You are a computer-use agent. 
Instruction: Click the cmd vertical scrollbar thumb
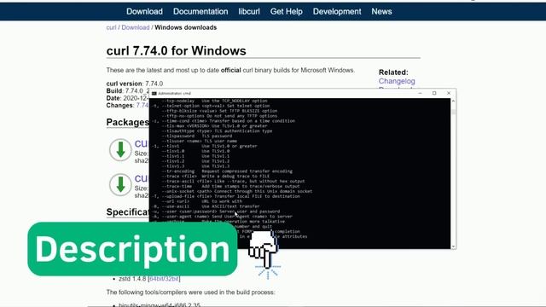(453, 112)
